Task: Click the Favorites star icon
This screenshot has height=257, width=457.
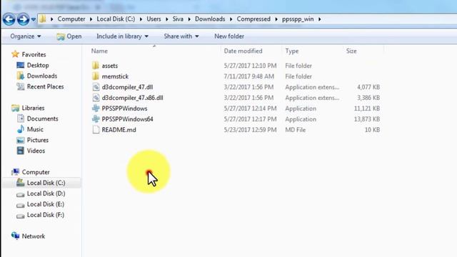Action: 15,54
